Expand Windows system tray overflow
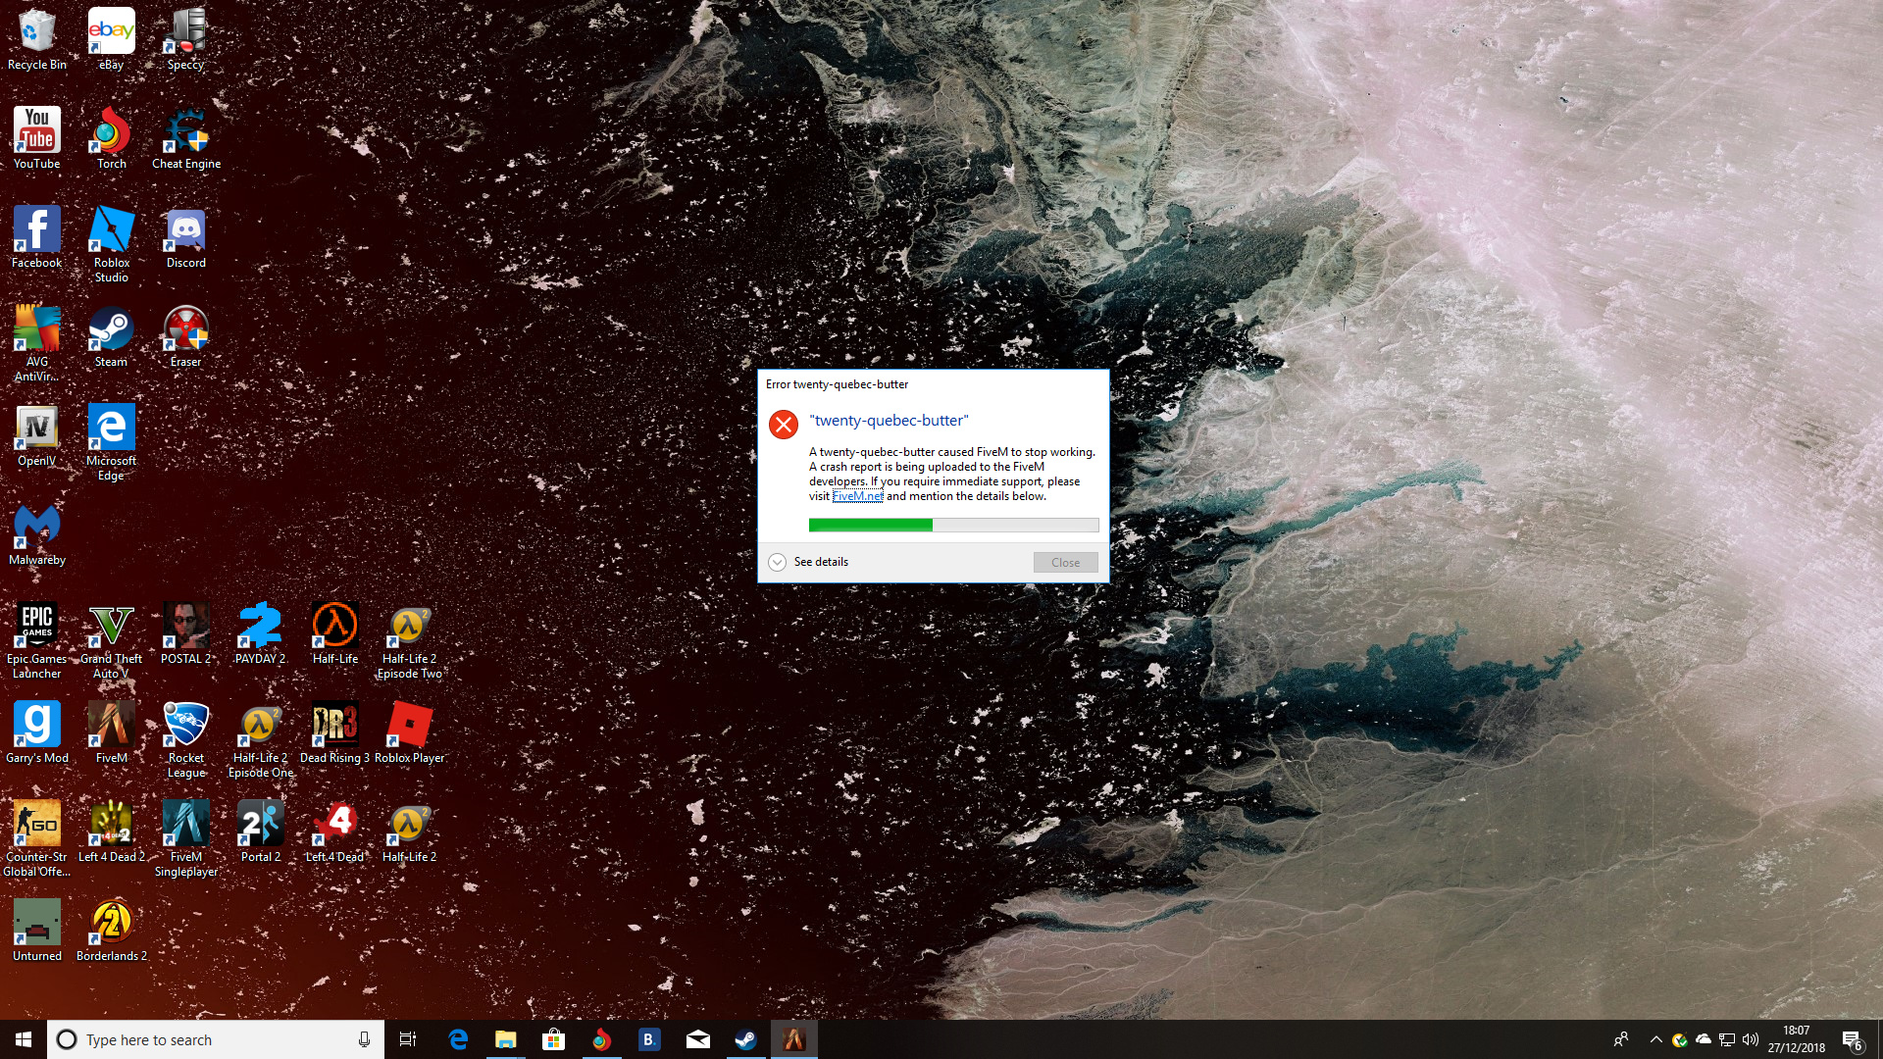This screenshot has height=1059, width=1883. (1654, 1039)
